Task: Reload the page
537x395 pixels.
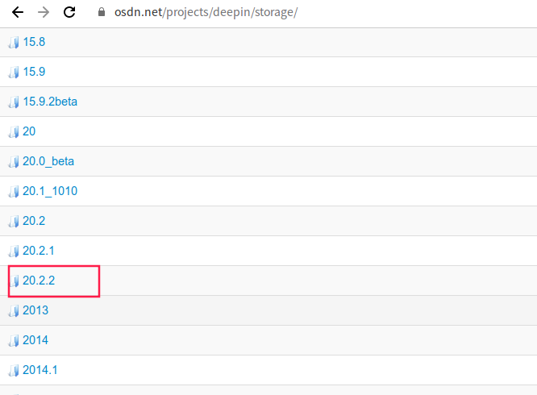Action: 69,13
